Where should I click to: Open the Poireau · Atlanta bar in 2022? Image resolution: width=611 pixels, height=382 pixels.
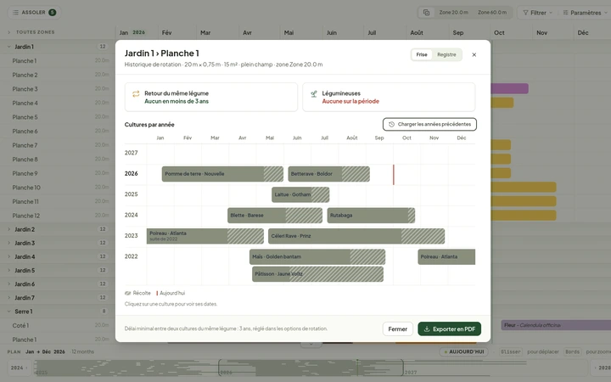click(446, 257)
